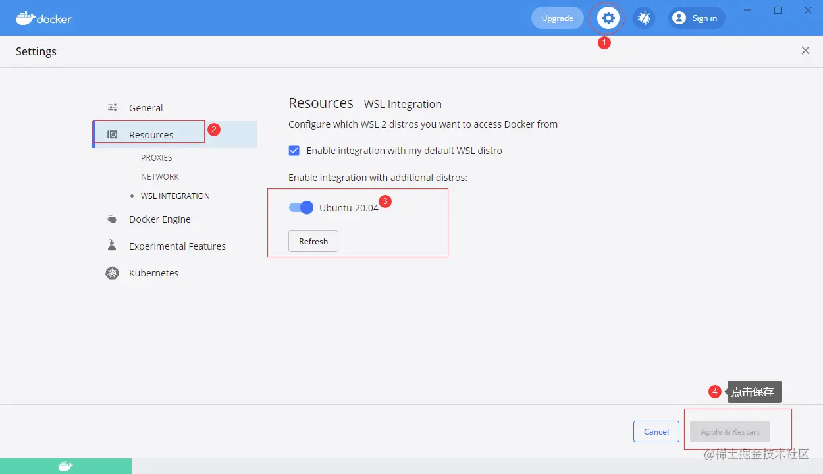Screen dimensions: 823x474
Task: Click the Sign in button
Action: (x=697, y=18)
